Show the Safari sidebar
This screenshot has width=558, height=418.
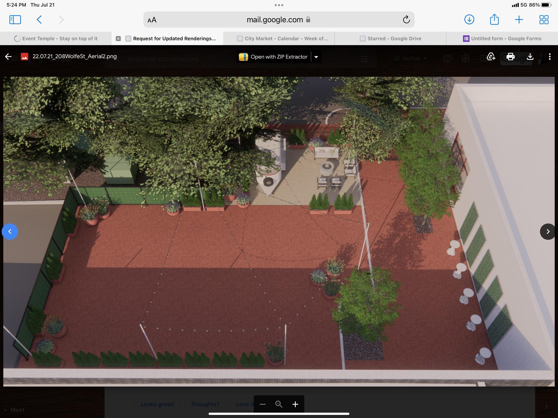(15, 20)
